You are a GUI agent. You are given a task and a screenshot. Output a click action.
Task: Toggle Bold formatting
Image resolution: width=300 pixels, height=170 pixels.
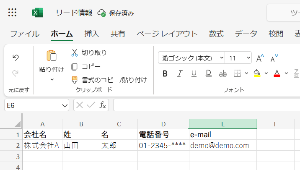tap(165, 73)
